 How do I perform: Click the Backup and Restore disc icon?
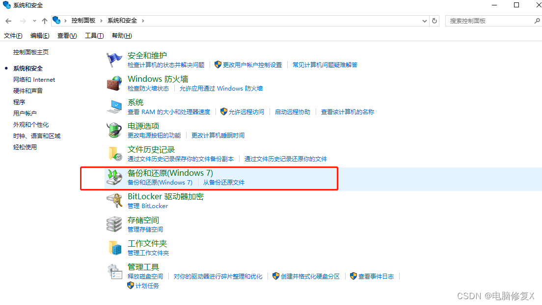pos(114,177)
